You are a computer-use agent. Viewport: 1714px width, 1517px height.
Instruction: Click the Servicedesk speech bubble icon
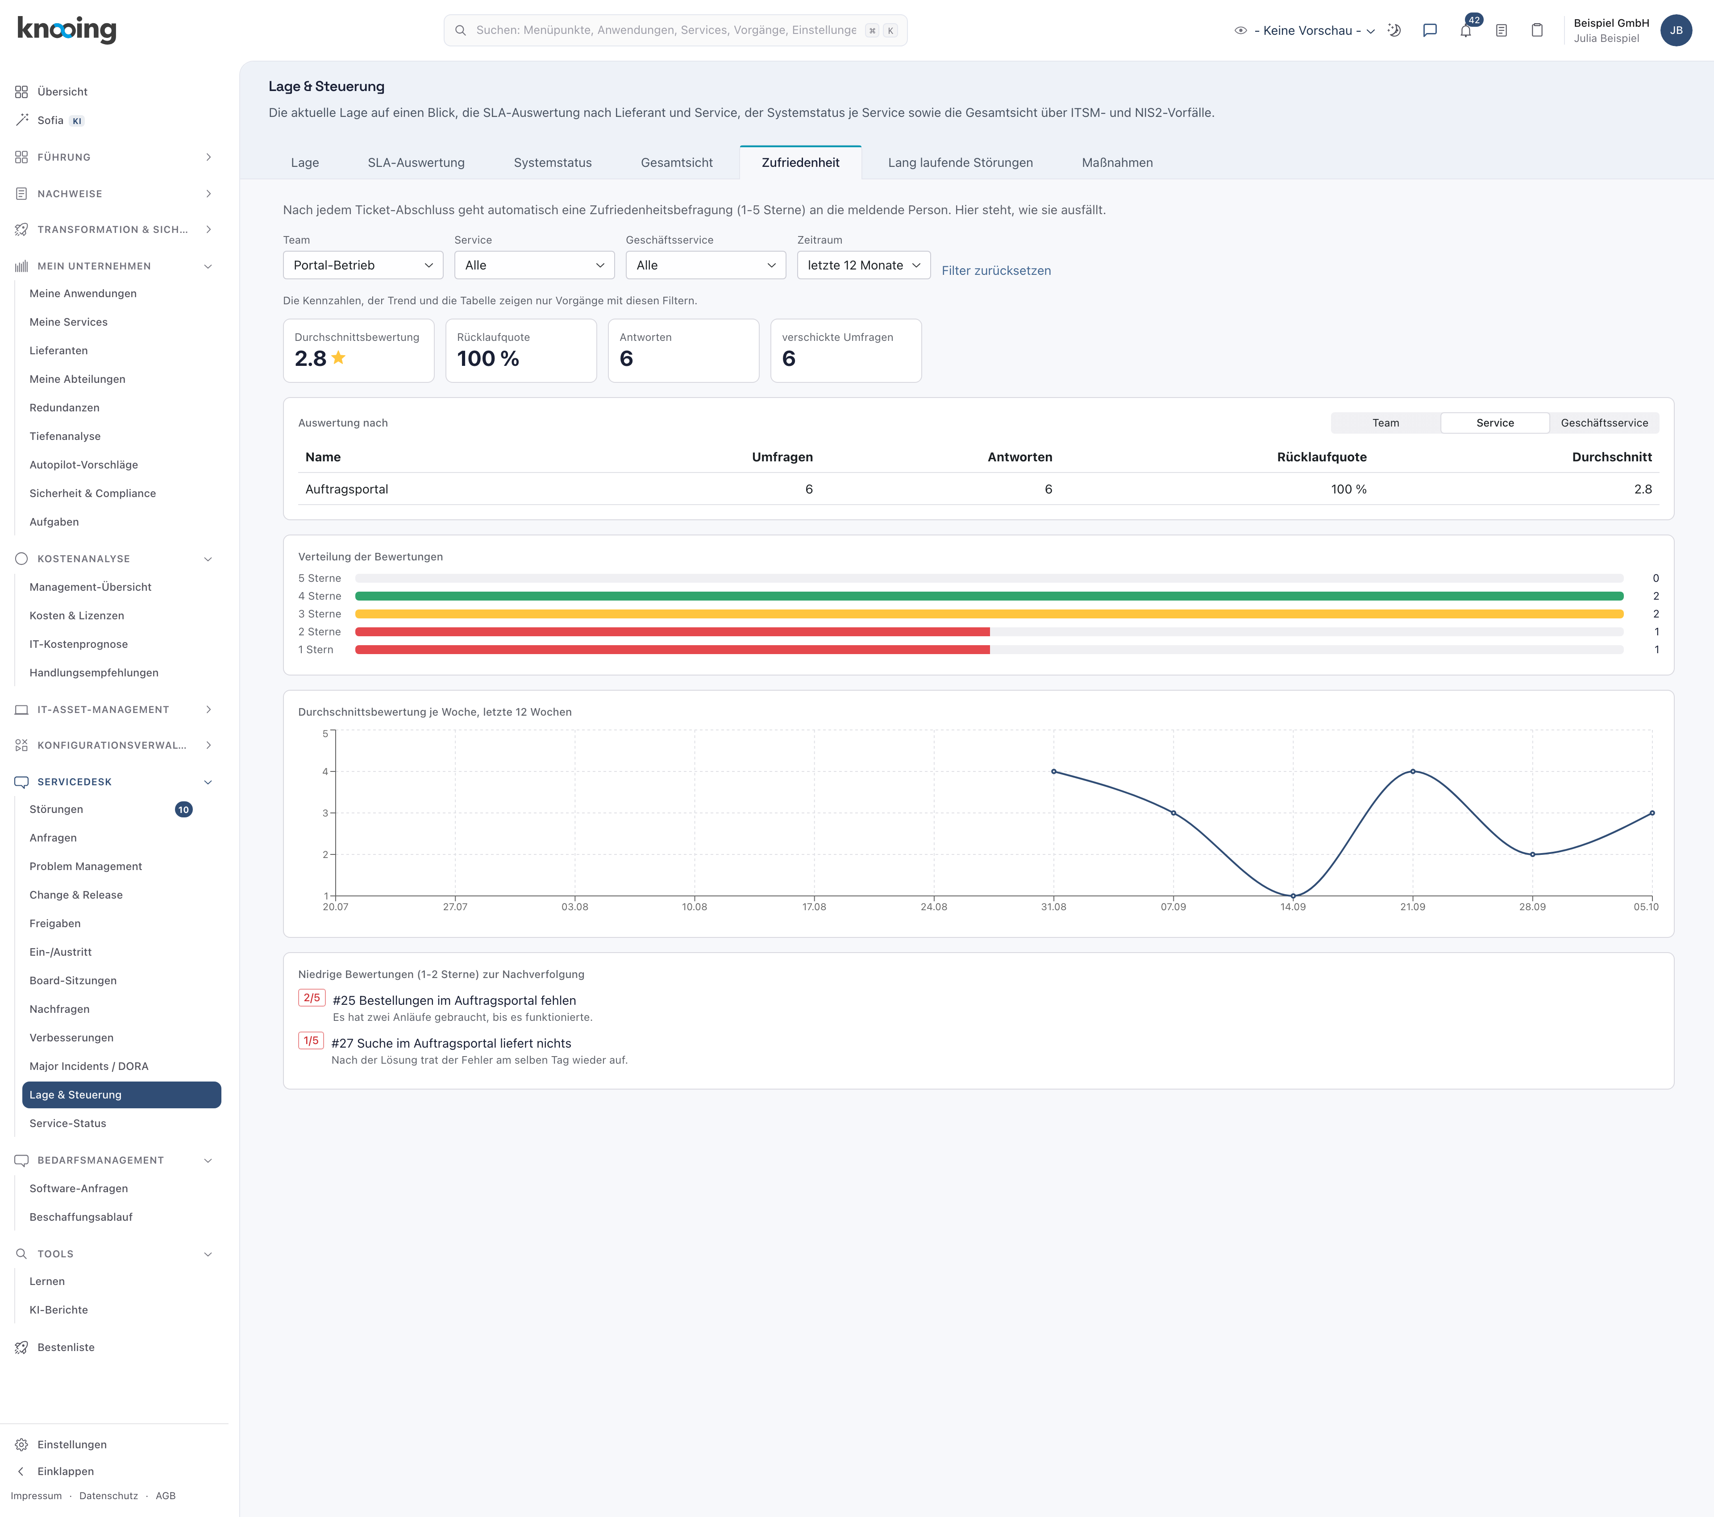[22, 781]
